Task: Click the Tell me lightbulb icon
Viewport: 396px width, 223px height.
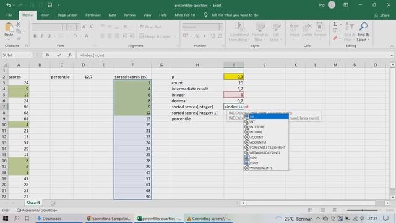Action: coord(205,15)
